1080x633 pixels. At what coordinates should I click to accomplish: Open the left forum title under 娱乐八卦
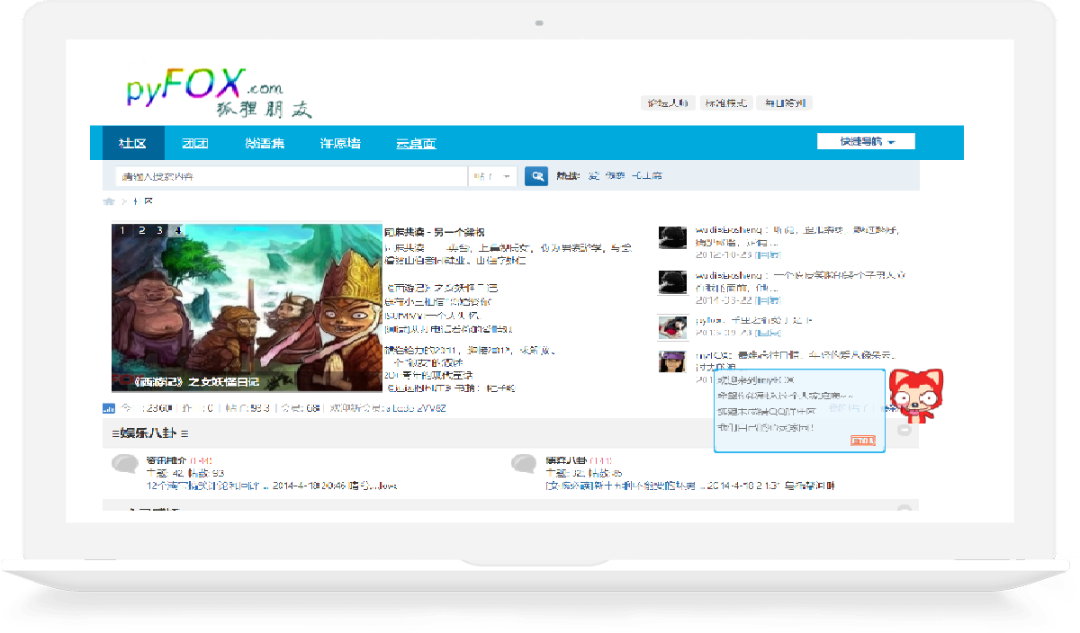pyautogui.click(x=166, y=460)
